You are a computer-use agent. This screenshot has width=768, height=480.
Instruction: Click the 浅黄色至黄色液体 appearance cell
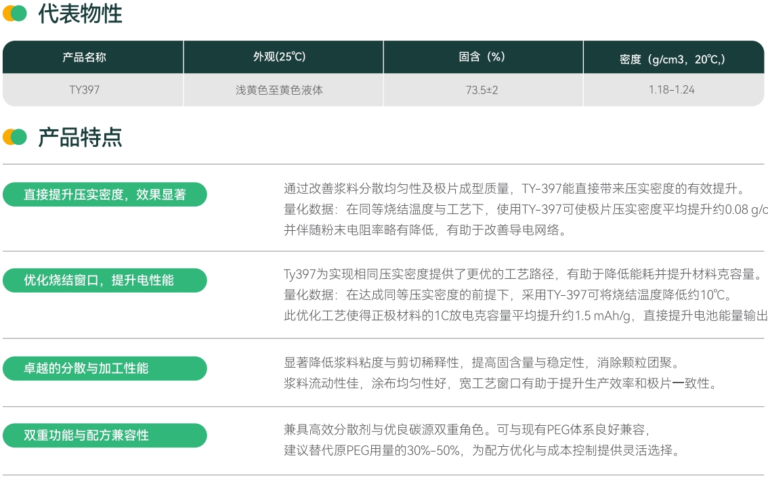(x=279, y=89)
